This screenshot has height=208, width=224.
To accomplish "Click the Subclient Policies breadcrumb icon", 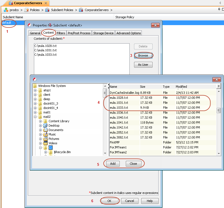I will coord(47,10).
